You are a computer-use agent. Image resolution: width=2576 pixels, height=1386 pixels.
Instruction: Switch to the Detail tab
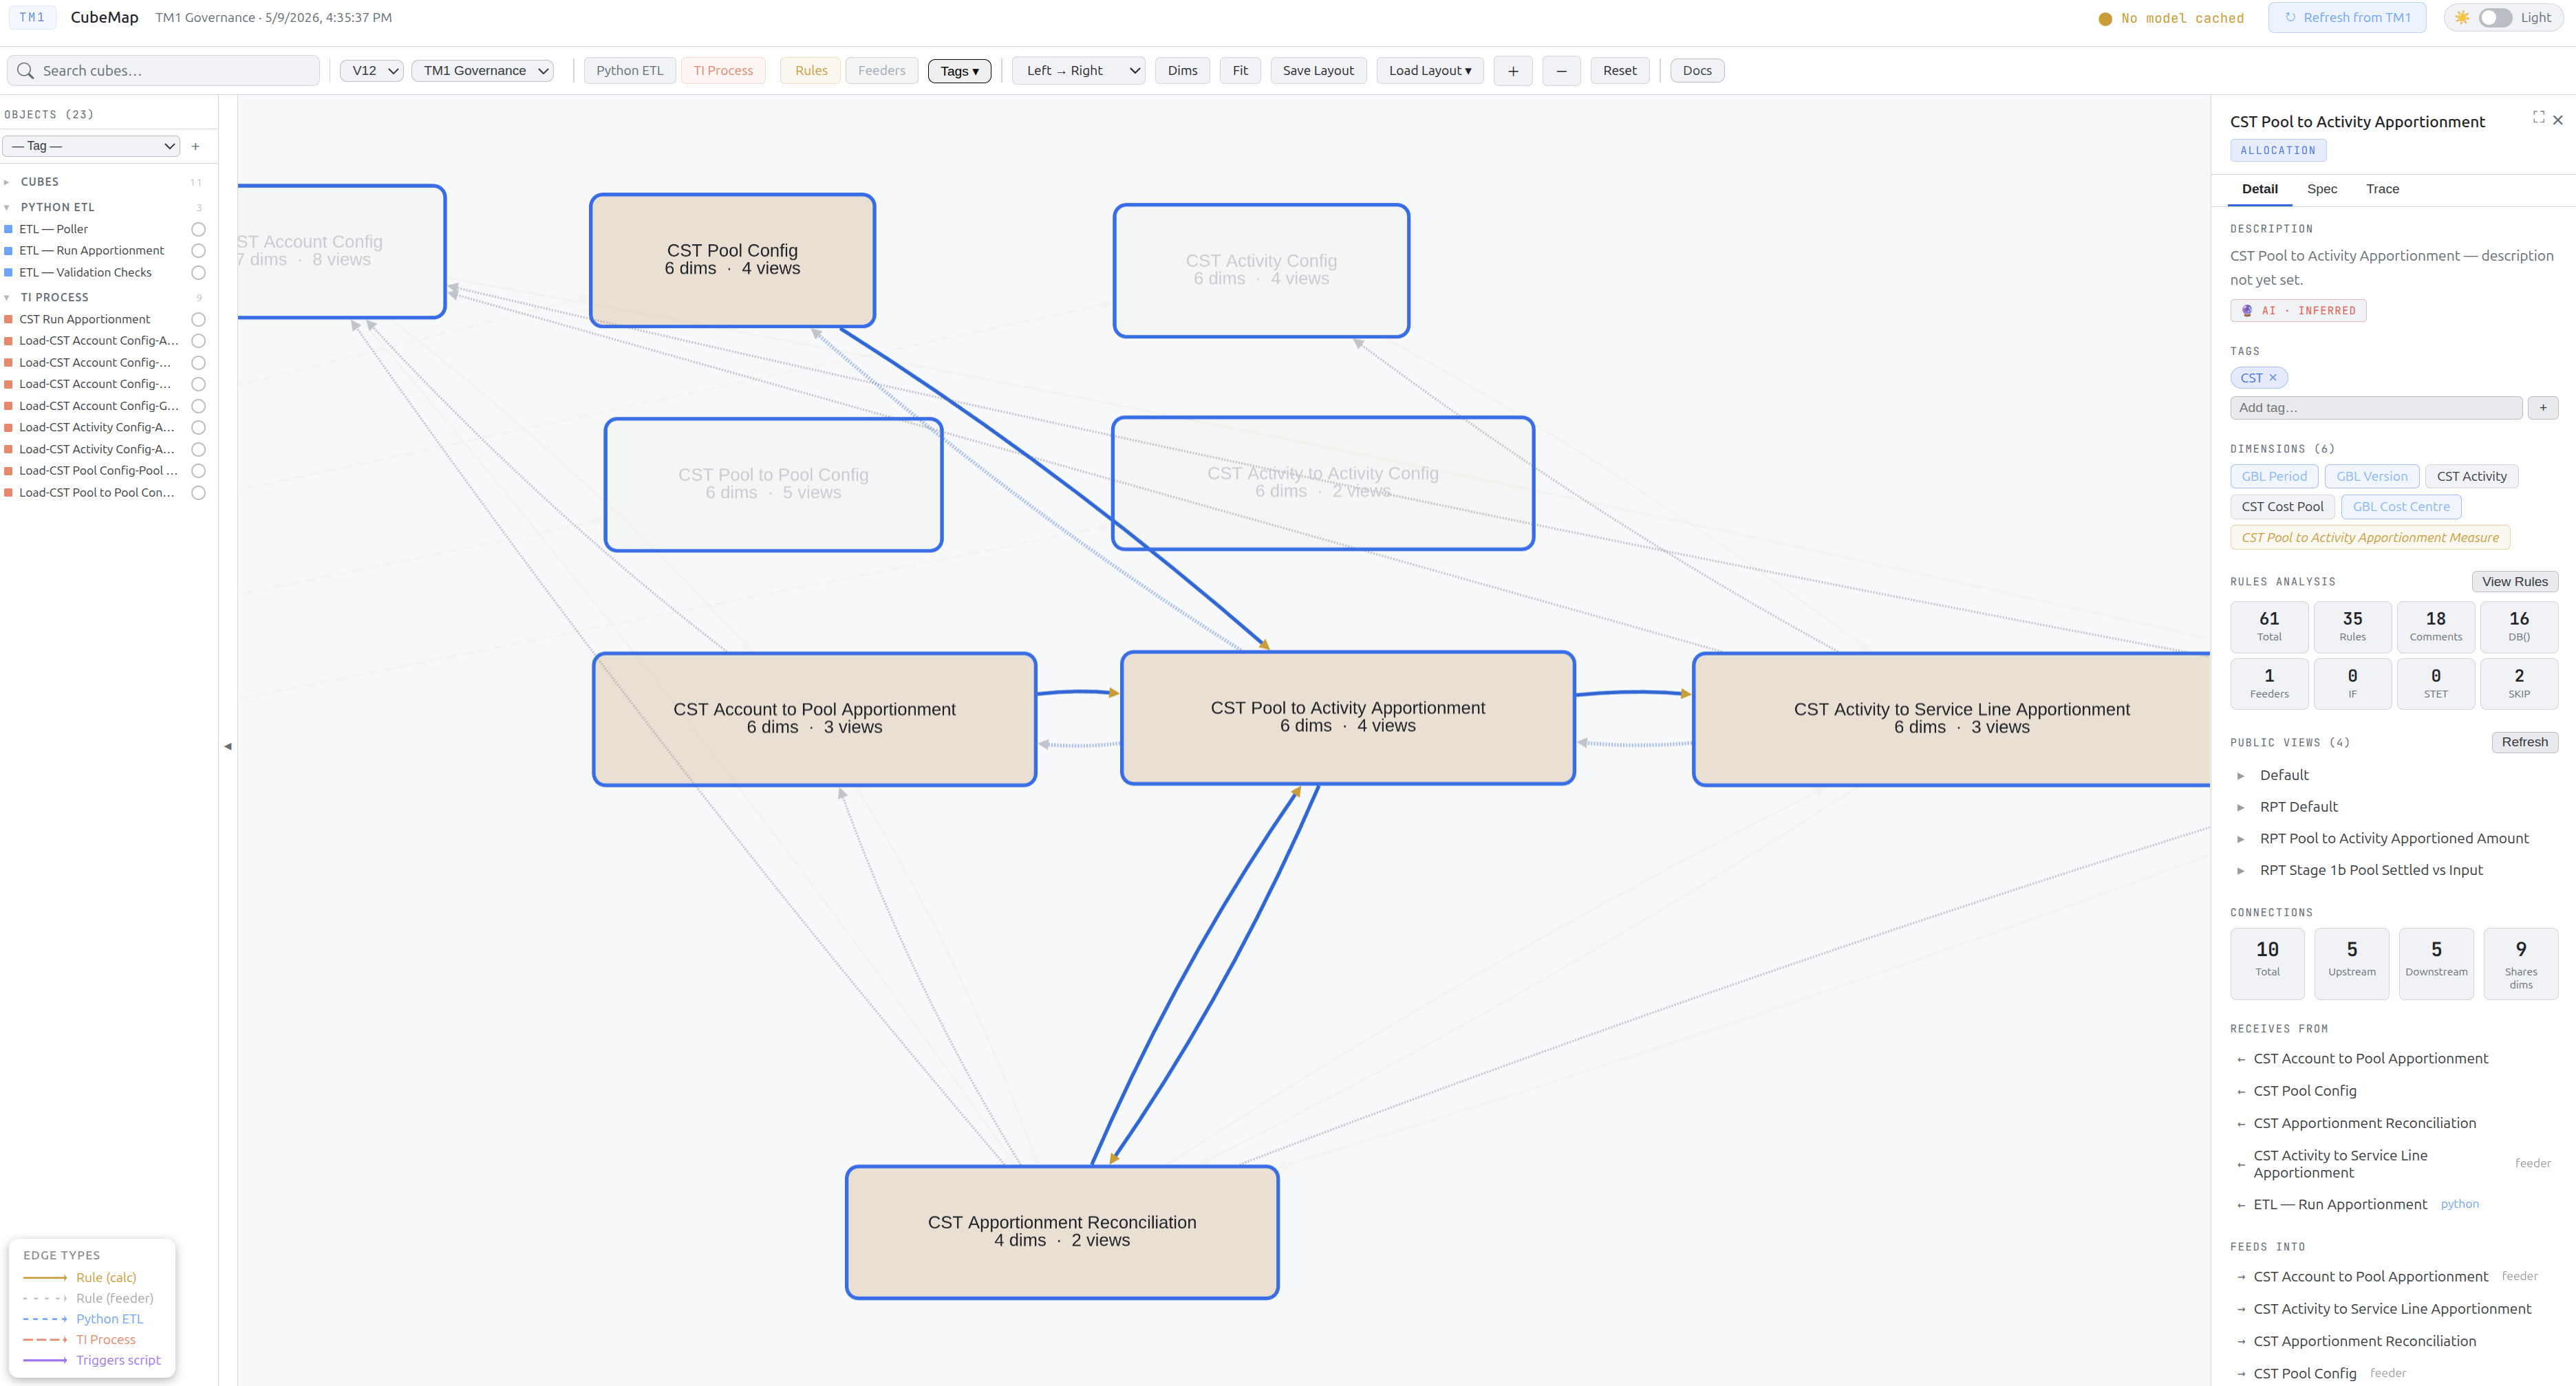(2260, 189)
